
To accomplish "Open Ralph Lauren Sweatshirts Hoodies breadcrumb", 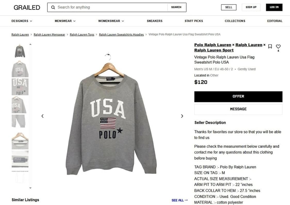I will coord(121,34).
